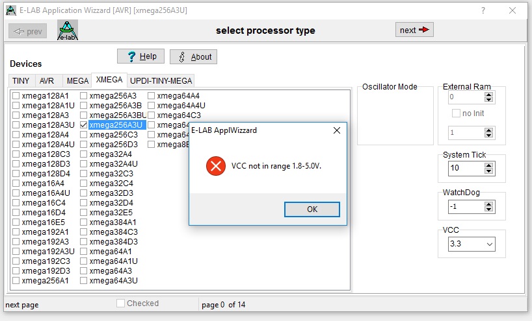Screen dimensions: 532x321
Task: Check the xmega64A4 device checkbox
Action: click(152, 96)
